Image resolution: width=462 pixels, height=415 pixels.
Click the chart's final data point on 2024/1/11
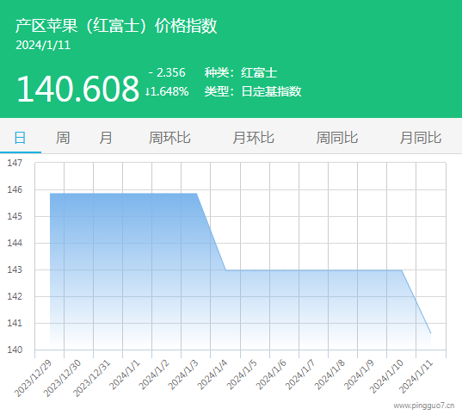click(x=430, y=333)
